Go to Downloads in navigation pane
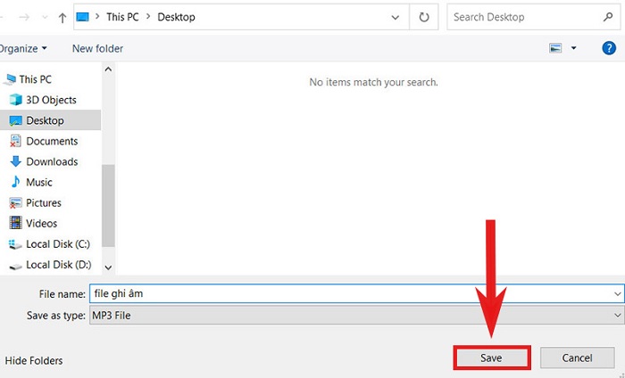This screenshot has width=625, height=378. point(52,161)
